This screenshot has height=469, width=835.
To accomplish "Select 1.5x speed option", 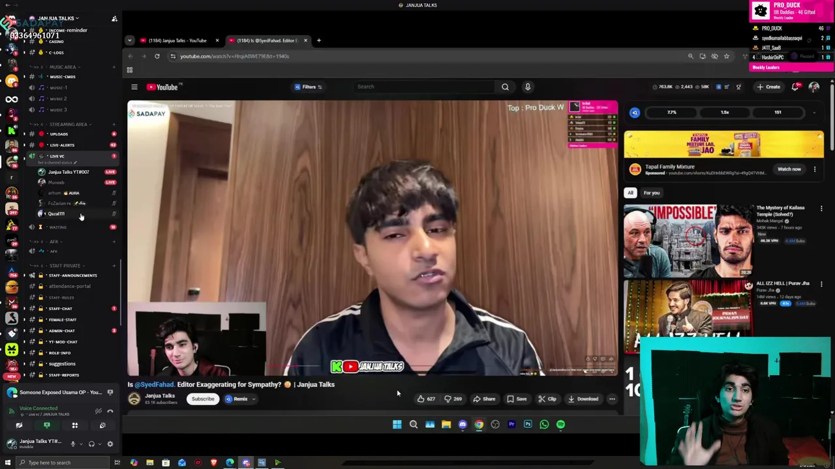I will (725, 113).
